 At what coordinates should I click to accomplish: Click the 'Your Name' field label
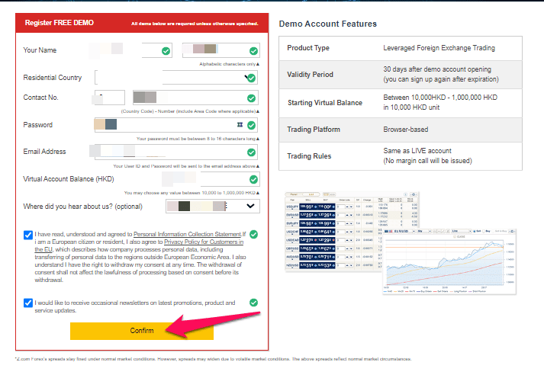[40, 50]
